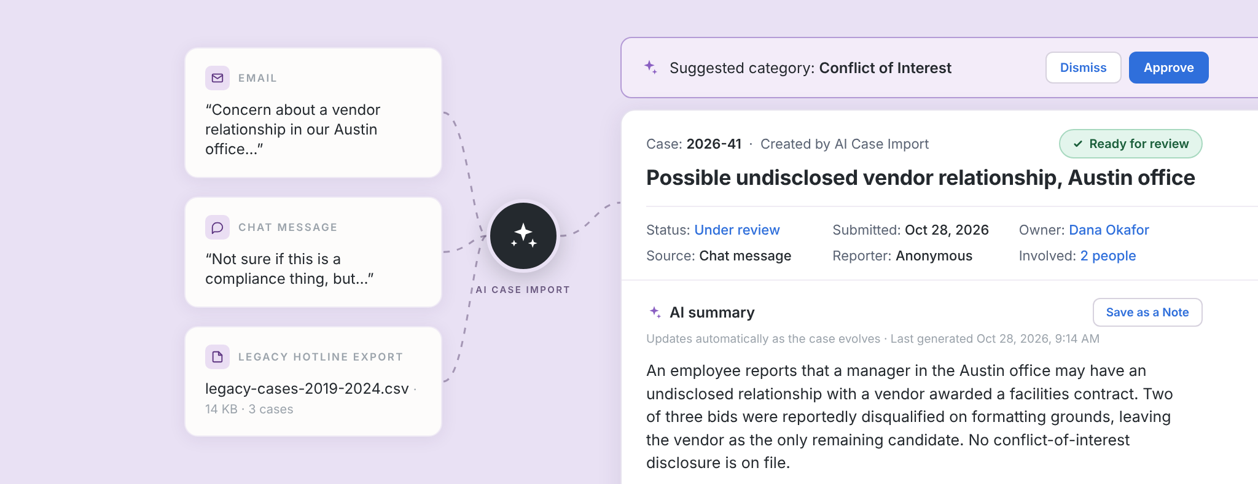The width and height of the screenshot is (1258, 484).
Task: Click "Conflict of Interest" category text
Action: point(885,68)
